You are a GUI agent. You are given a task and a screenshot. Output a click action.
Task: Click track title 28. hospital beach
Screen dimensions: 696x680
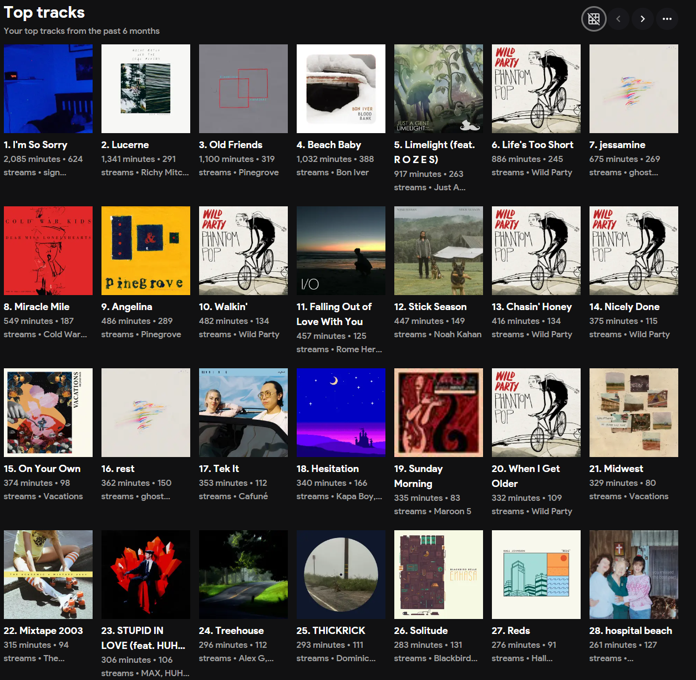(631, 631)
